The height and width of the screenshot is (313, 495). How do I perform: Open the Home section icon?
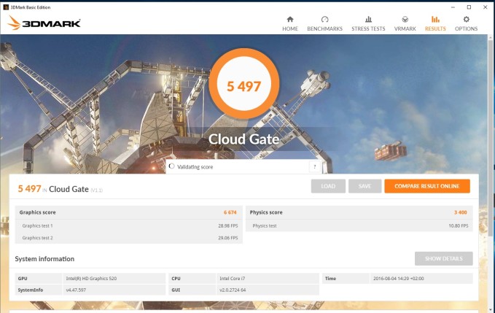(290, 19)
